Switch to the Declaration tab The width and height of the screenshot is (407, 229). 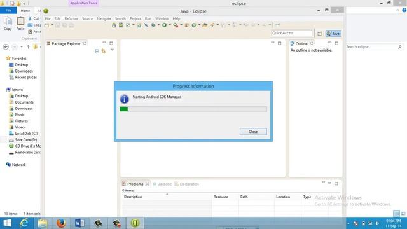[186, 184]
